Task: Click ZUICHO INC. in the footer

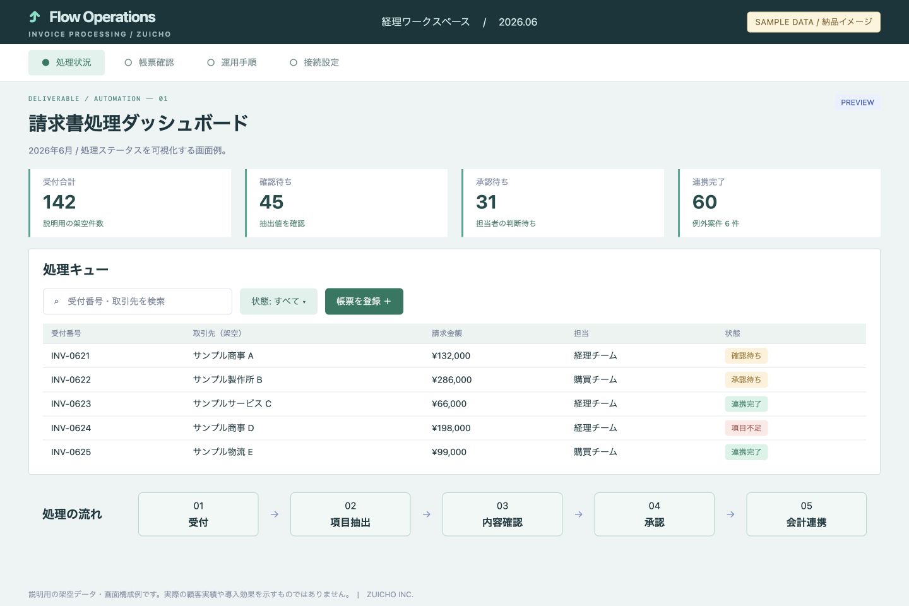Action: [390, 595]
